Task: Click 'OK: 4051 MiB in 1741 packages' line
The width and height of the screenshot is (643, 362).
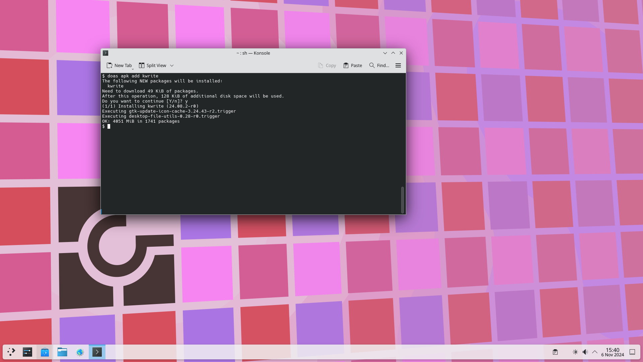Action: [x=141, y=121]
